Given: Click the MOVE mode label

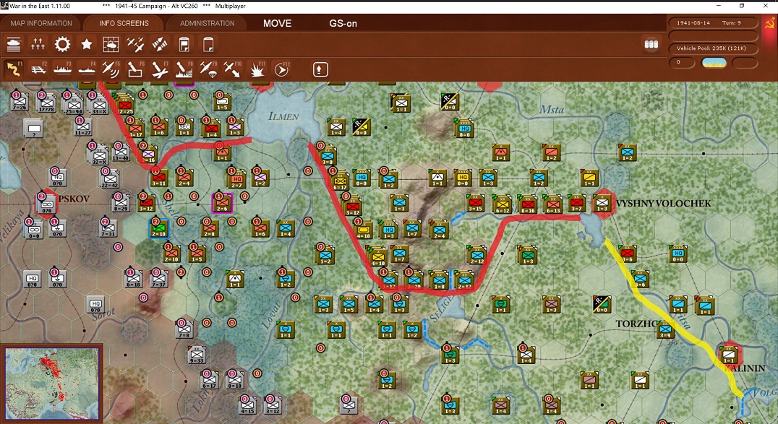Looking at the screenshot, I should (278, 23).
